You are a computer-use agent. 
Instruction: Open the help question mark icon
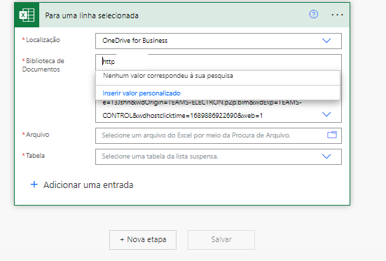point(313,14)
